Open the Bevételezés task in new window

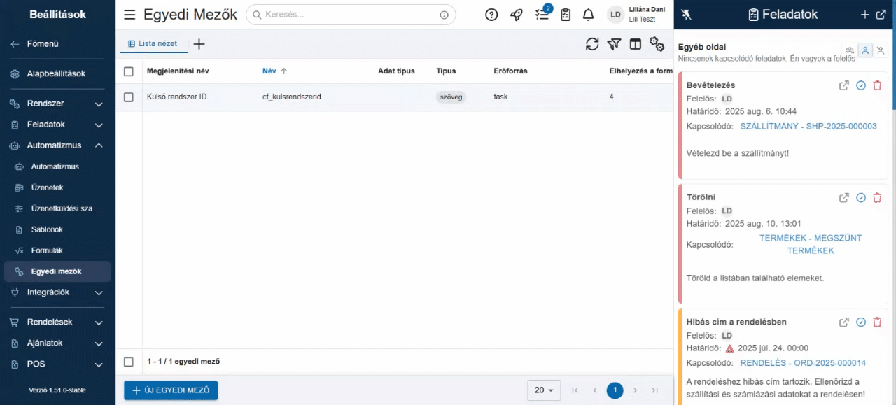point(844,85)
